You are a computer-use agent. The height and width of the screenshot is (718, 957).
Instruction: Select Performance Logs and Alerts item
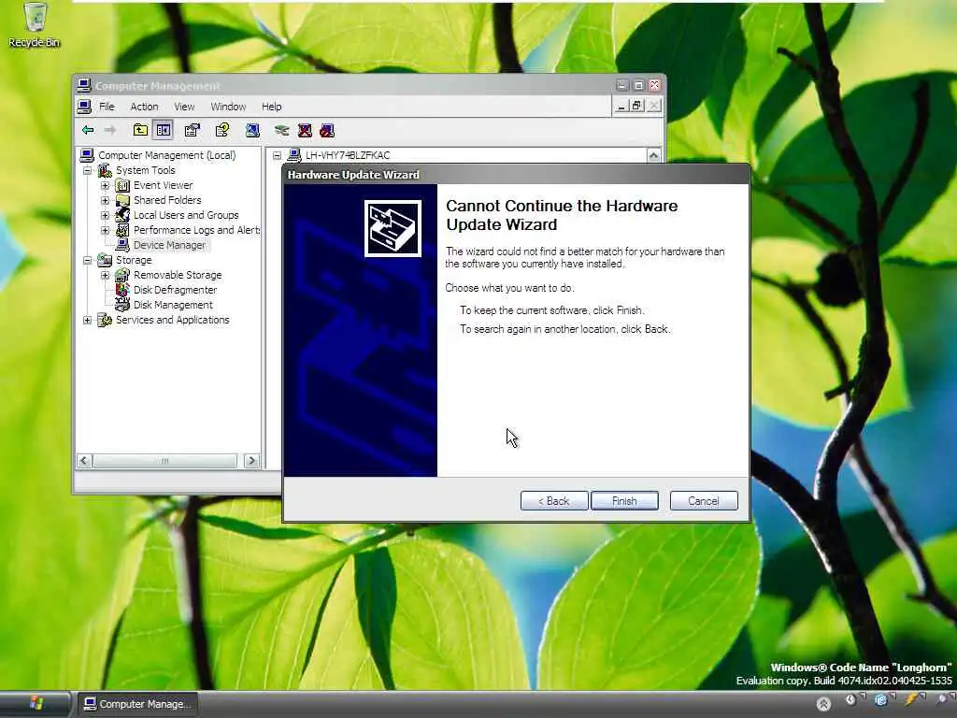(x=196, y=230)
